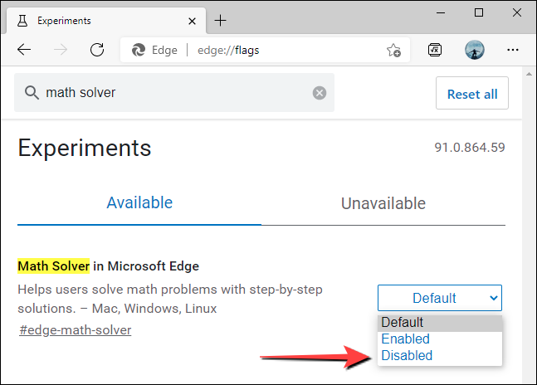Screen dimensions: 537x385
Task: Open a new browser tab
Action: [x=220, y=21]
